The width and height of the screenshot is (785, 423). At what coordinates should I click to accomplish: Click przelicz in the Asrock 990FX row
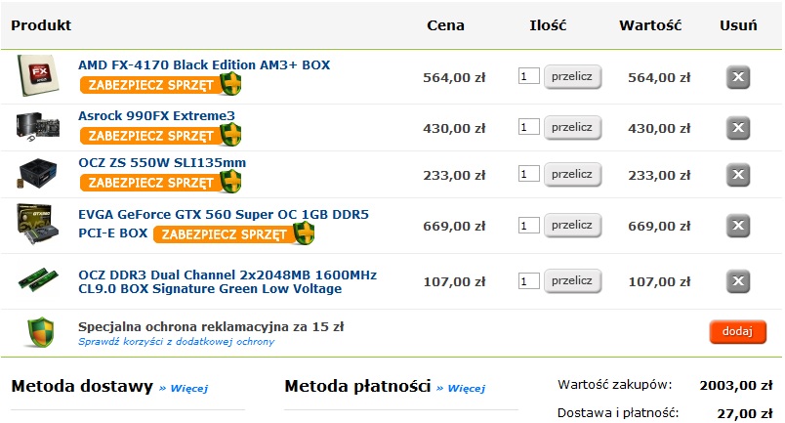pyautogui.click(x=573, y=127)
